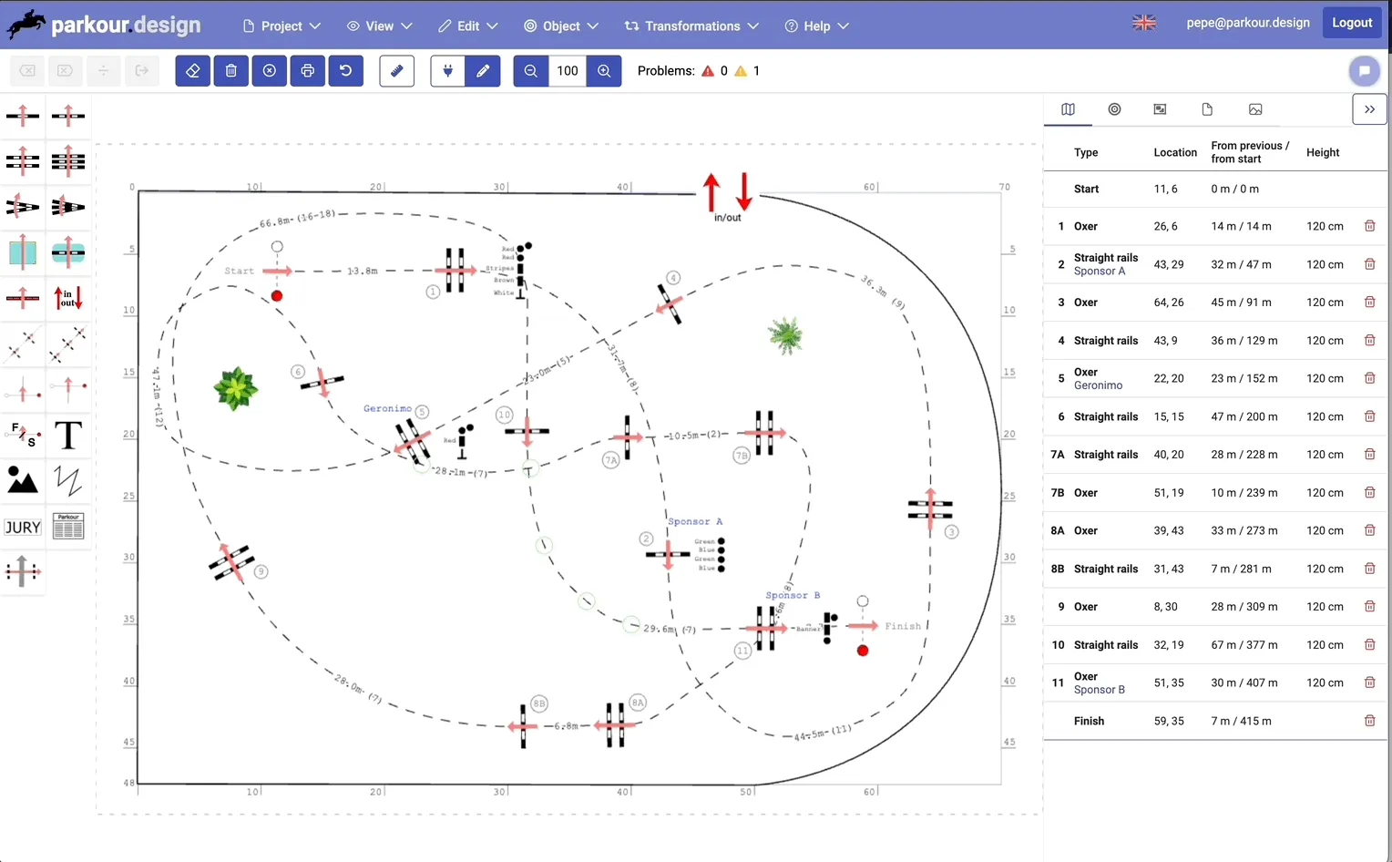
Task: Pick the in/out gate palette icon
Action: click(x=68, y=298)
